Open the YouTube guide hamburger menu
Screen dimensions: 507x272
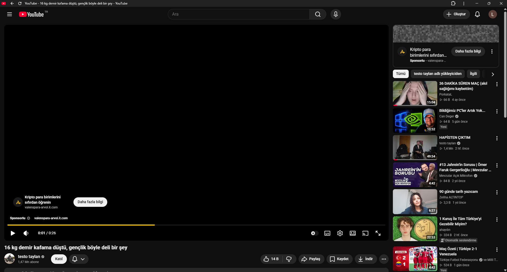[x=10, y=14]
